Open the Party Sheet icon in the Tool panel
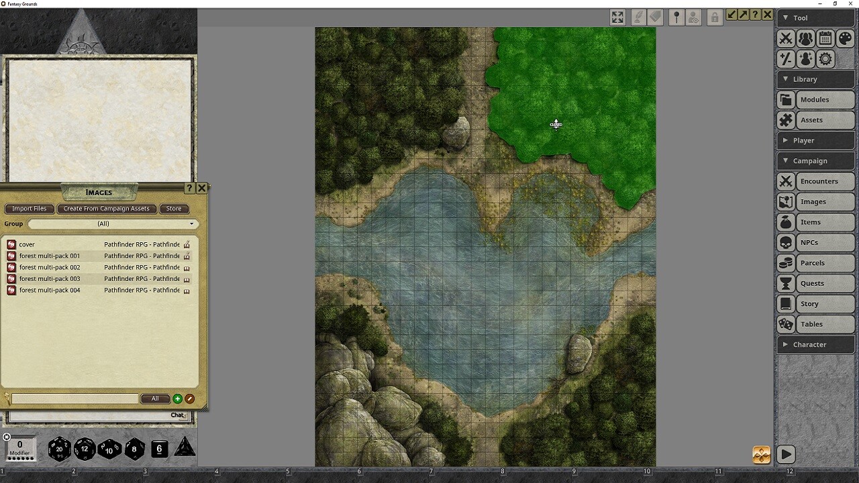859x483 pixels. click(805, 38)
